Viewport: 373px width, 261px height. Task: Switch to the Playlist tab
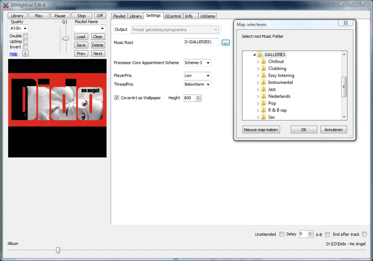click(x=119, y=16)
